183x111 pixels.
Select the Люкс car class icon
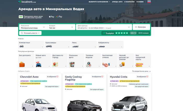[75, 47]
